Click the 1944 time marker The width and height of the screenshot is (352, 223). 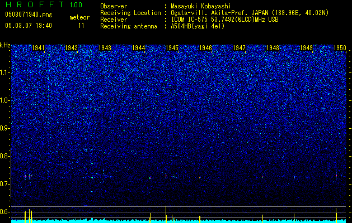[139, 48]
